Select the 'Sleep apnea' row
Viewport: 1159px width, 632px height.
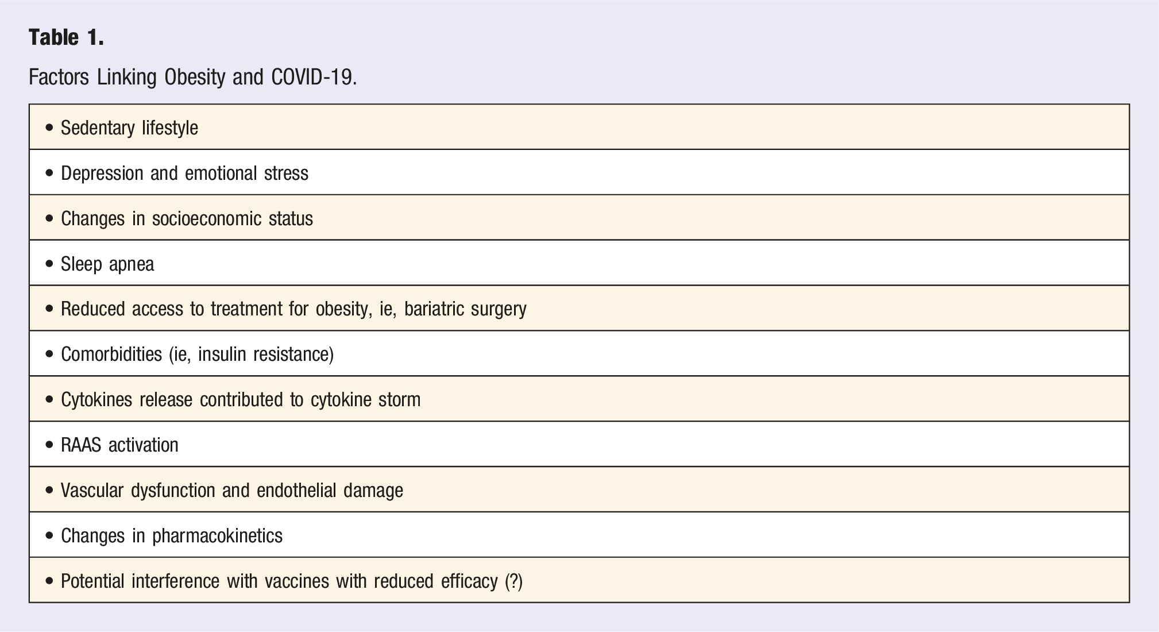[579, 263]
